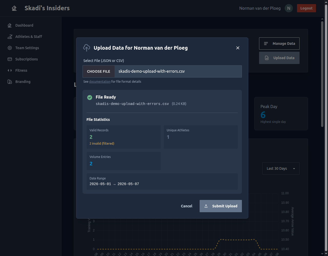Click the Peak Day stat card

pyautogui.click(x=281, y=114)
